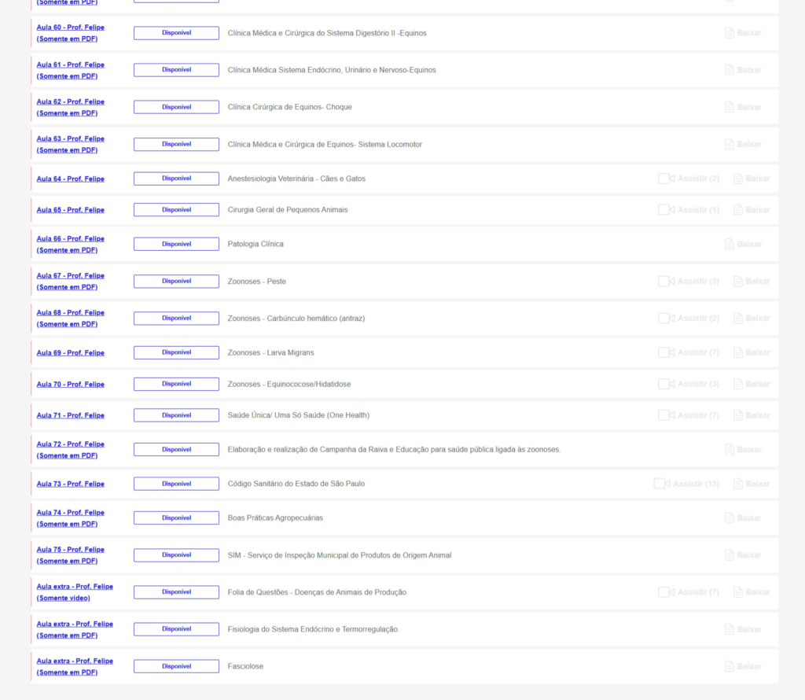Click the video icon for Folia de Questões row
The image size is (805, 700).
(666, 592)
